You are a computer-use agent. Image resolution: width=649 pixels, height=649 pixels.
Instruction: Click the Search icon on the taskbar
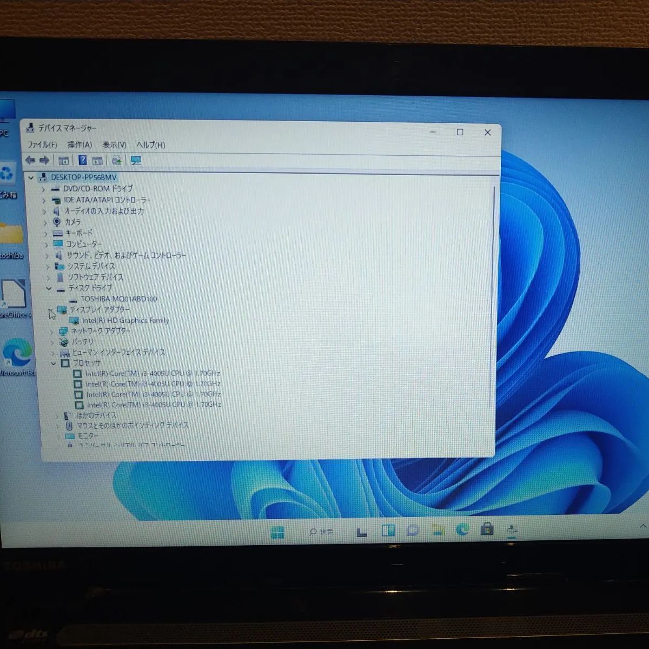(313, 532)
